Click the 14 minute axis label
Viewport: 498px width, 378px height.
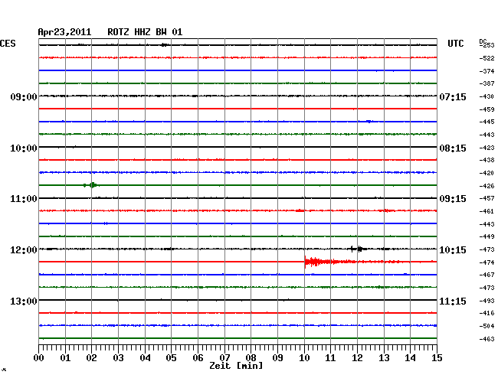(410, 358)
